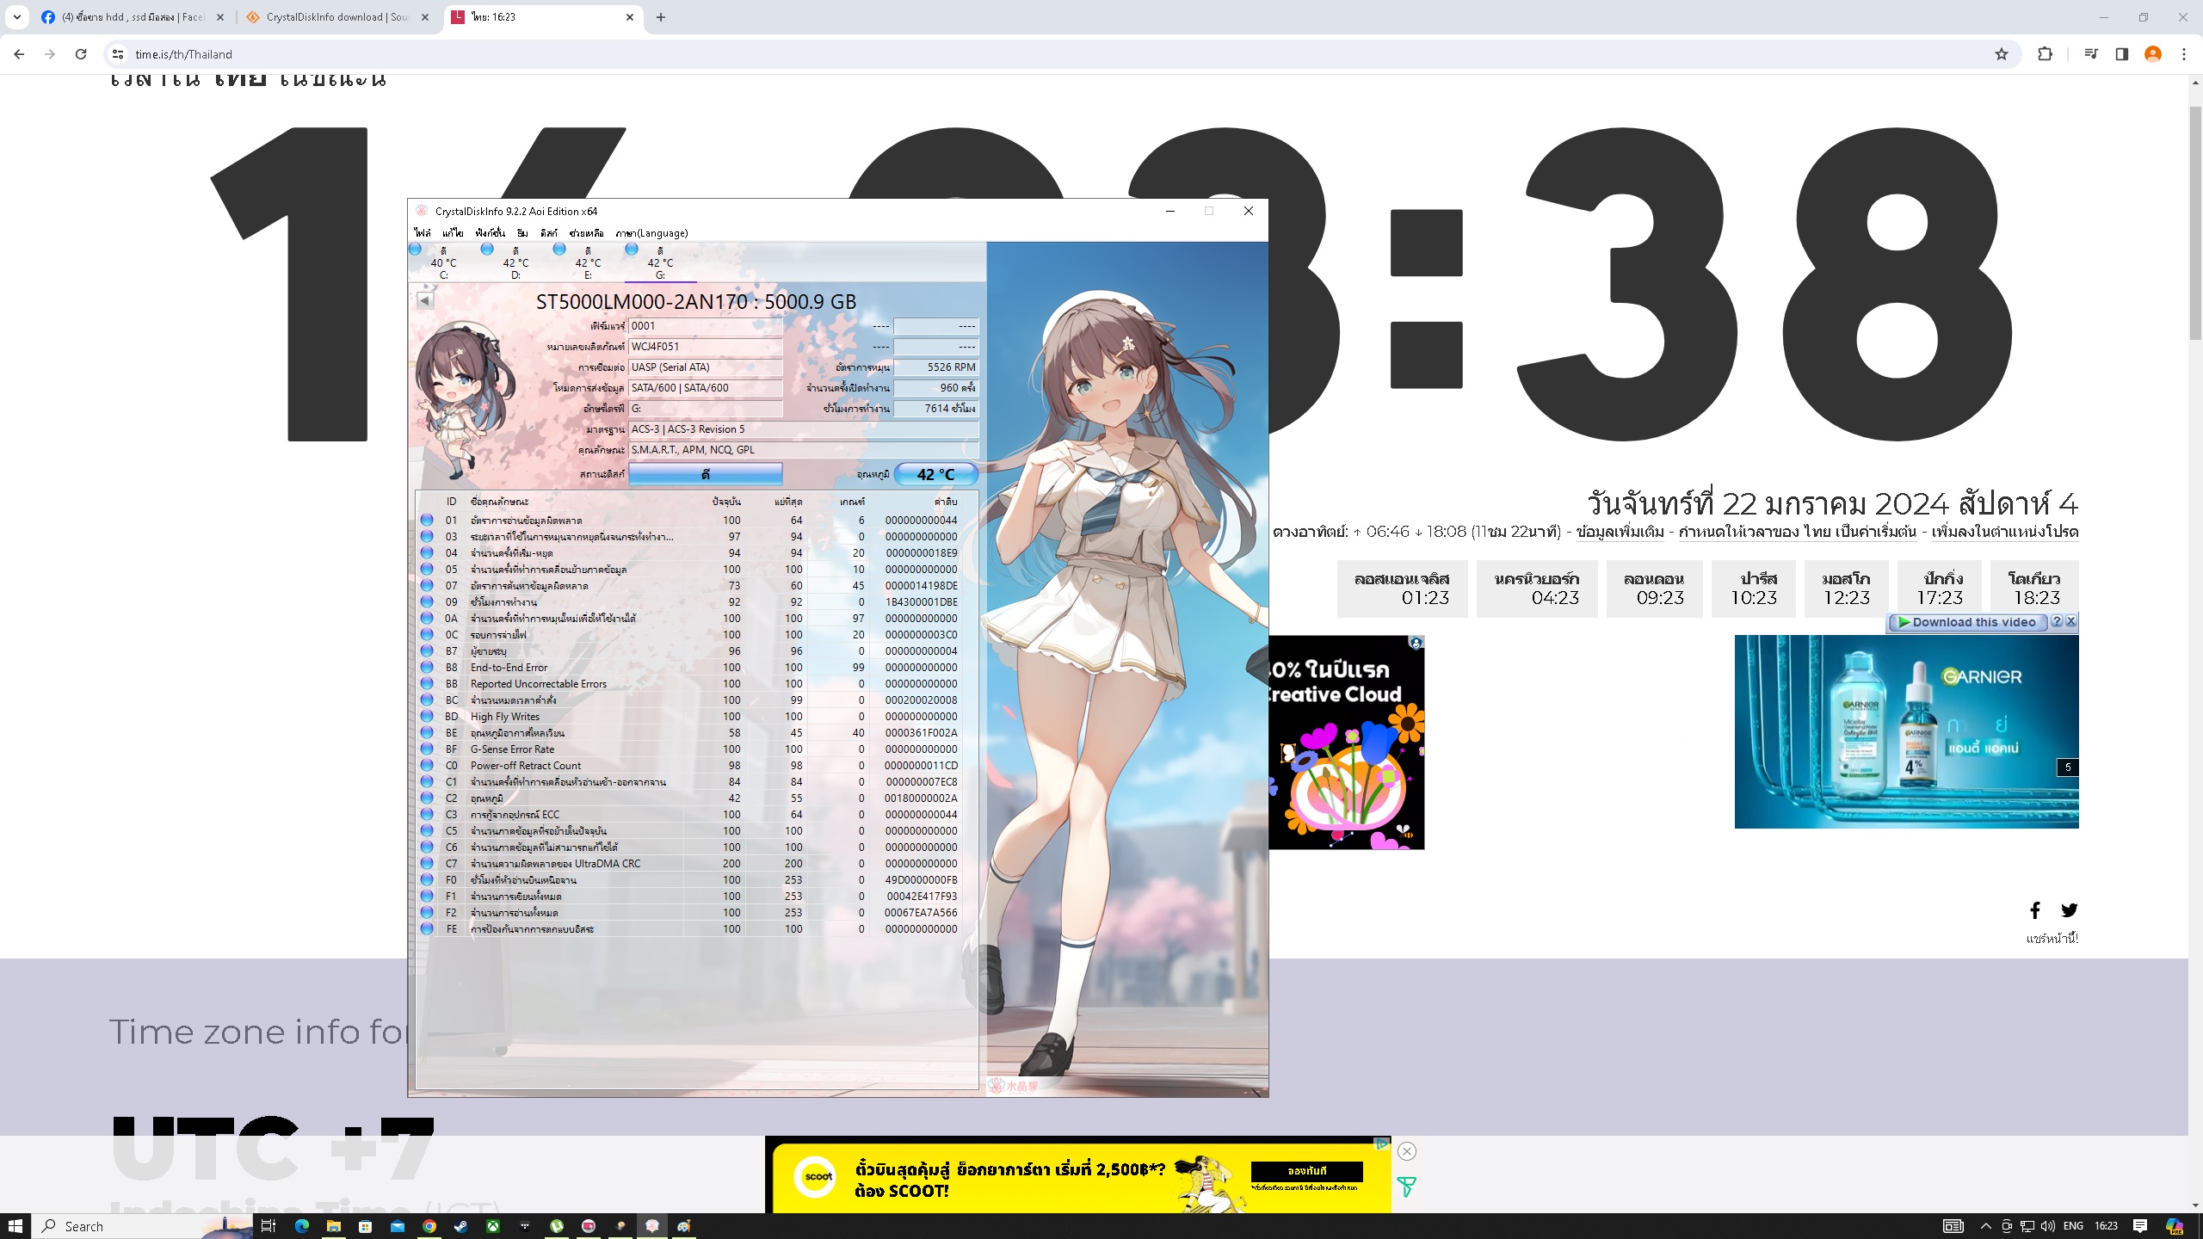Click the 42 °C temperature button
The width and height of the screenshot is (2203, 1239).
(x=935, y=474)
